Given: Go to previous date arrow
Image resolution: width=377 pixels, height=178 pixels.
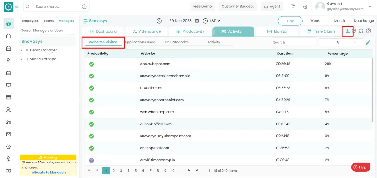Looking at the screenshot, I should (159, 21).
